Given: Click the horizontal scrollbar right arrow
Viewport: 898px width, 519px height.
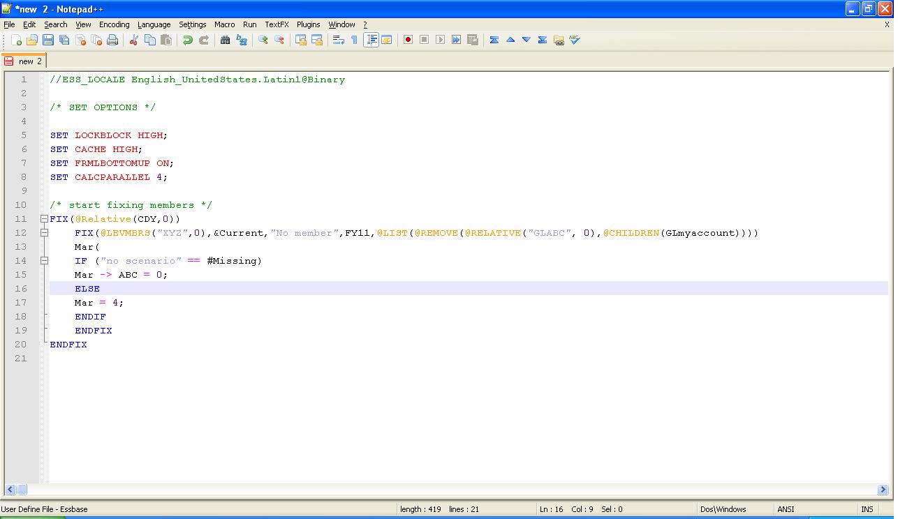Looking at the screenshot, I should coord(883,490).
